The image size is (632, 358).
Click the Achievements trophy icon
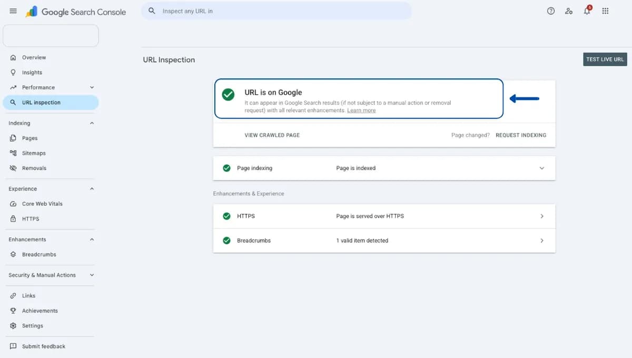(13, 311)
